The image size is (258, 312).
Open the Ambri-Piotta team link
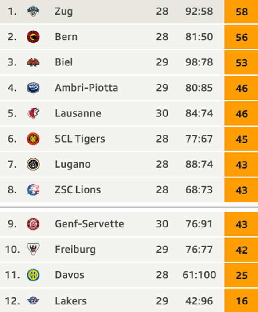click(x=86, y=88)
